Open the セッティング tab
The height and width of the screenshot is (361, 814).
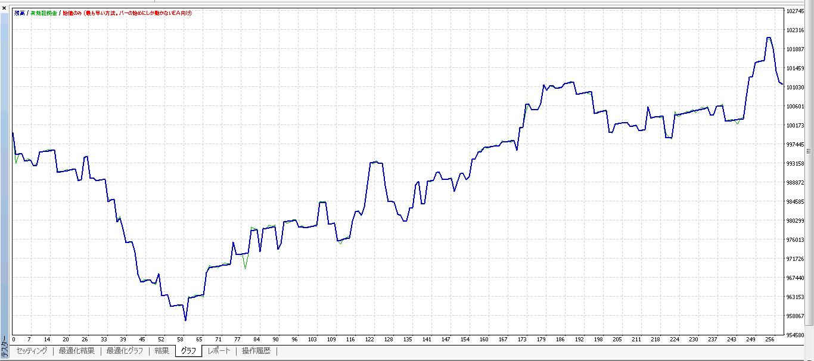point(32,351)
